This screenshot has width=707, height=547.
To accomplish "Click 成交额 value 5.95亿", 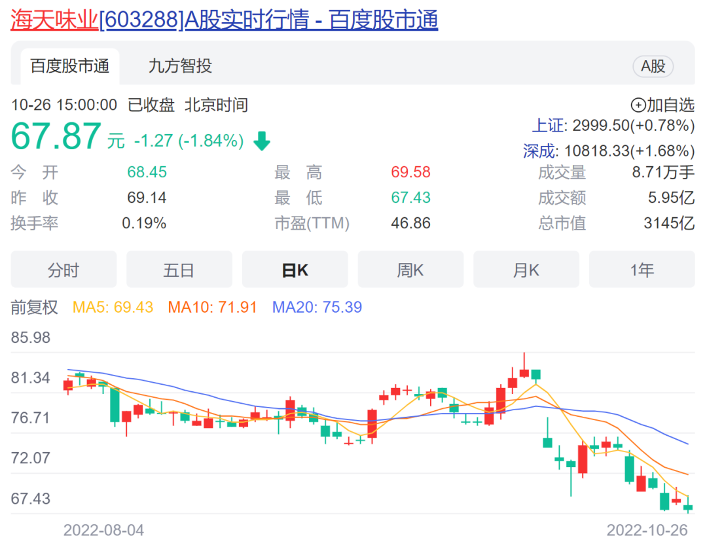I will 672,198.
